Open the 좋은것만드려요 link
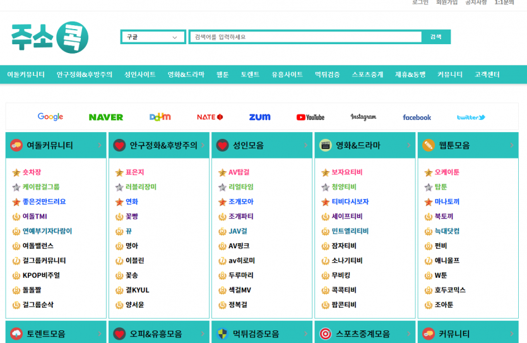 coord(44,202)
